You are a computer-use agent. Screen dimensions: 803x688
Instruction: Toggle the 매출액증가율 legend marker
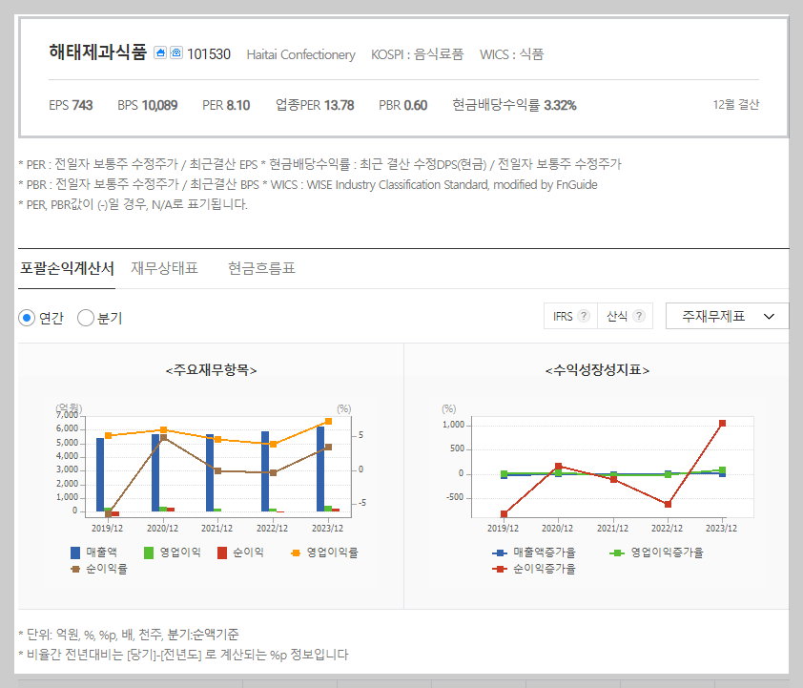click(500, 552)
